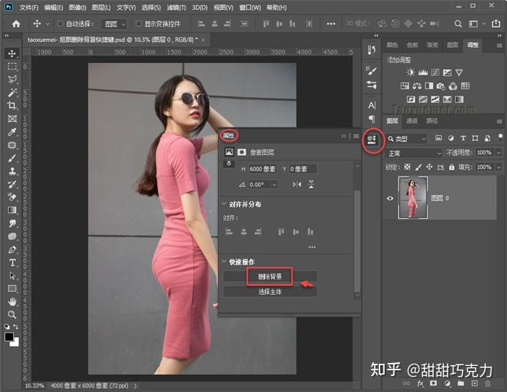Screen dimensions: 507x392
Task: Open the 图像(I) menu
Action: [x=77, y=7]
